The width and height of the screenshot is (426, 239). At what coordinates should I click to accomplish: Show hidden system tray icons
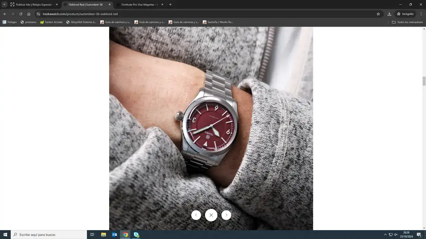click(x=385, y=235)
